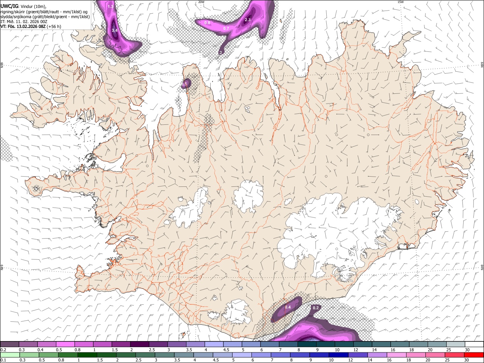Click the 'slydda/snjókoma' legend description line

(x=45, y=17)
